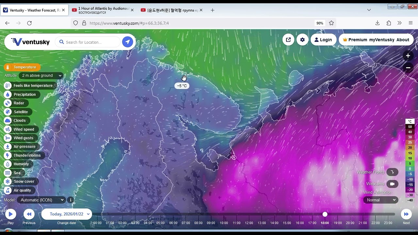
Task: Open the Thunderstorms layer icon
Action: point(8,155)
